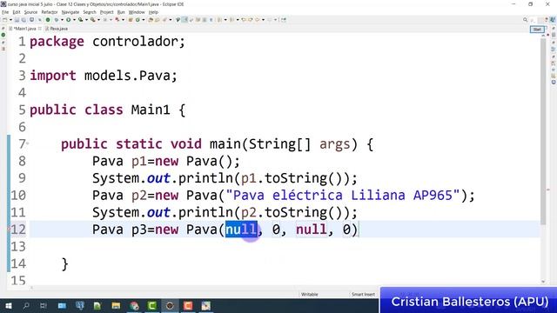This screenshot has width=557, height=313.
Task: Switch to the Main1.java editor tab
Action: [x=25, y=29]
